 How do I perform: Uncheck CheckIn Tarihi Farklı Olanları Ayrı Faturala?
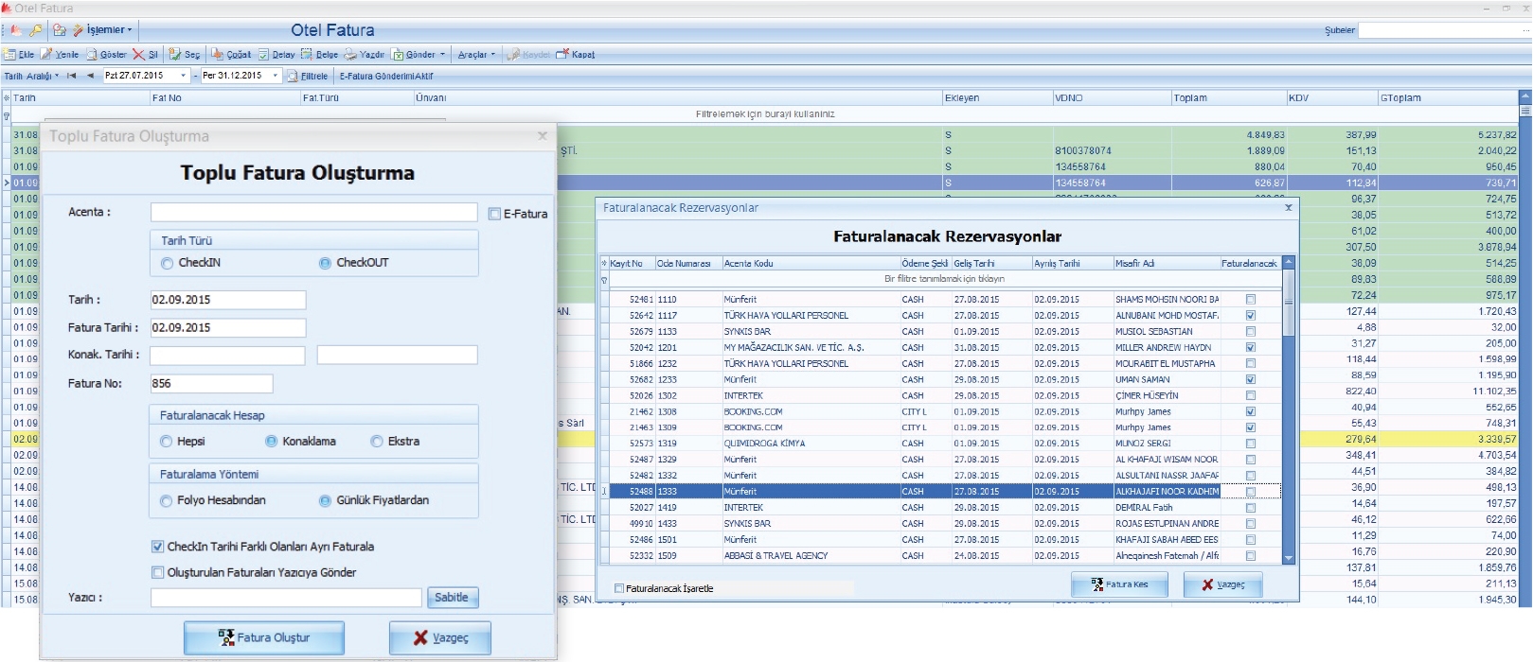[158, 547]
